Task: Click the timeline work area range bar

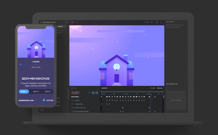Action: (132, 92)
